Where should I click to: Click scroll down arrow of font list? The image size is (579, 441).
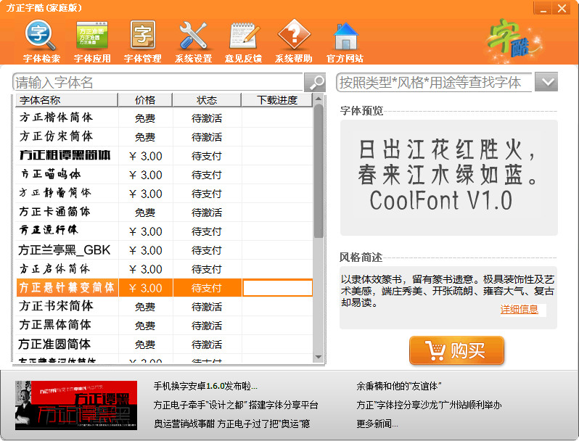[x=319, y=357]
